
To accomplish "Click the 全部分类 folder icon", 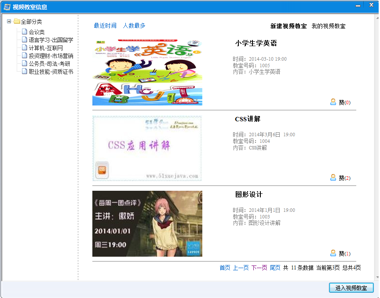I will point(17,21).
